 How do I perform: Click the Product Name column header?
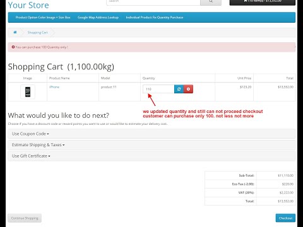pyautogui.click(x=59, y=78)
